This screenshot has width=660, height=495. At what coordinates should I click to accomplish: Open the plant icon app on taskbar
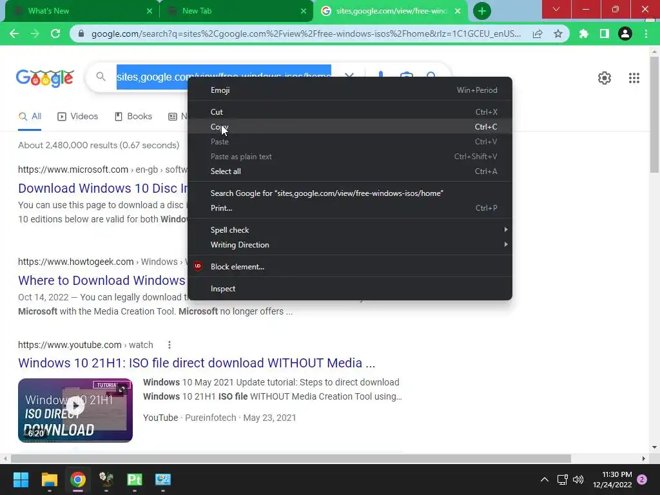(x=106, y=480)
